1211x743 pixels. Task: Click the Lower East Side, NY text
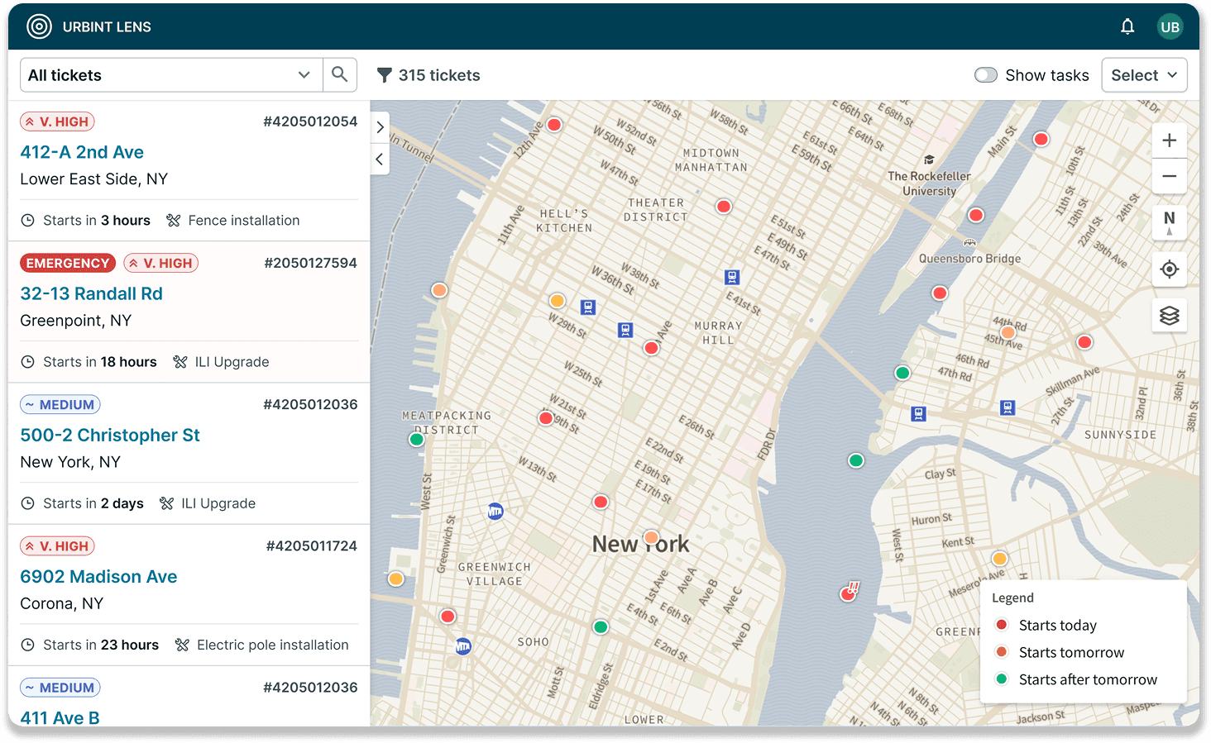[93, 179]
